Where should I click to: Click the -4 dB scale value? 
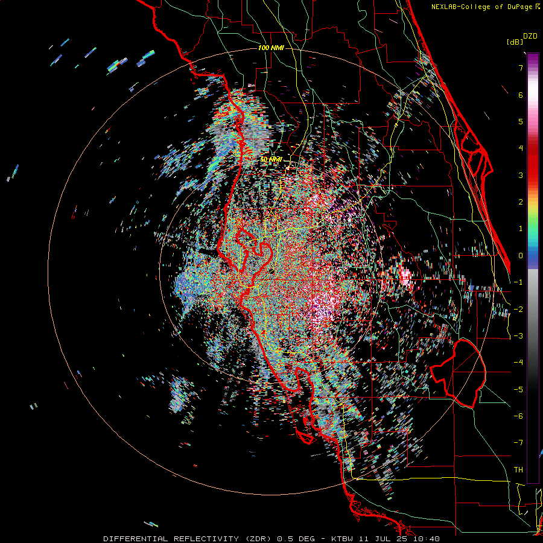coord(518,363)
